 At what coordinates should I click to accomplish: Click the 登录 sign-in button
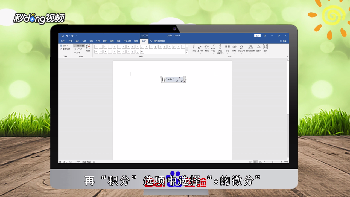click(257, 36)
